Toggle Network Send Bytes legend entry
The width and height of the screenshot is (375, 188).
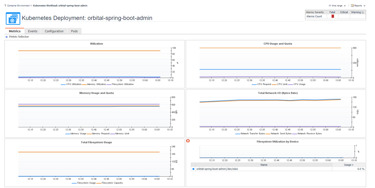pyautogui.click(x=278, y=134)
